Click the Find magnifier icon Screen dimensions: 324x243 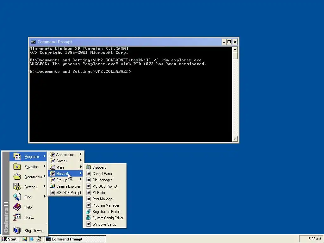(17, 197)
